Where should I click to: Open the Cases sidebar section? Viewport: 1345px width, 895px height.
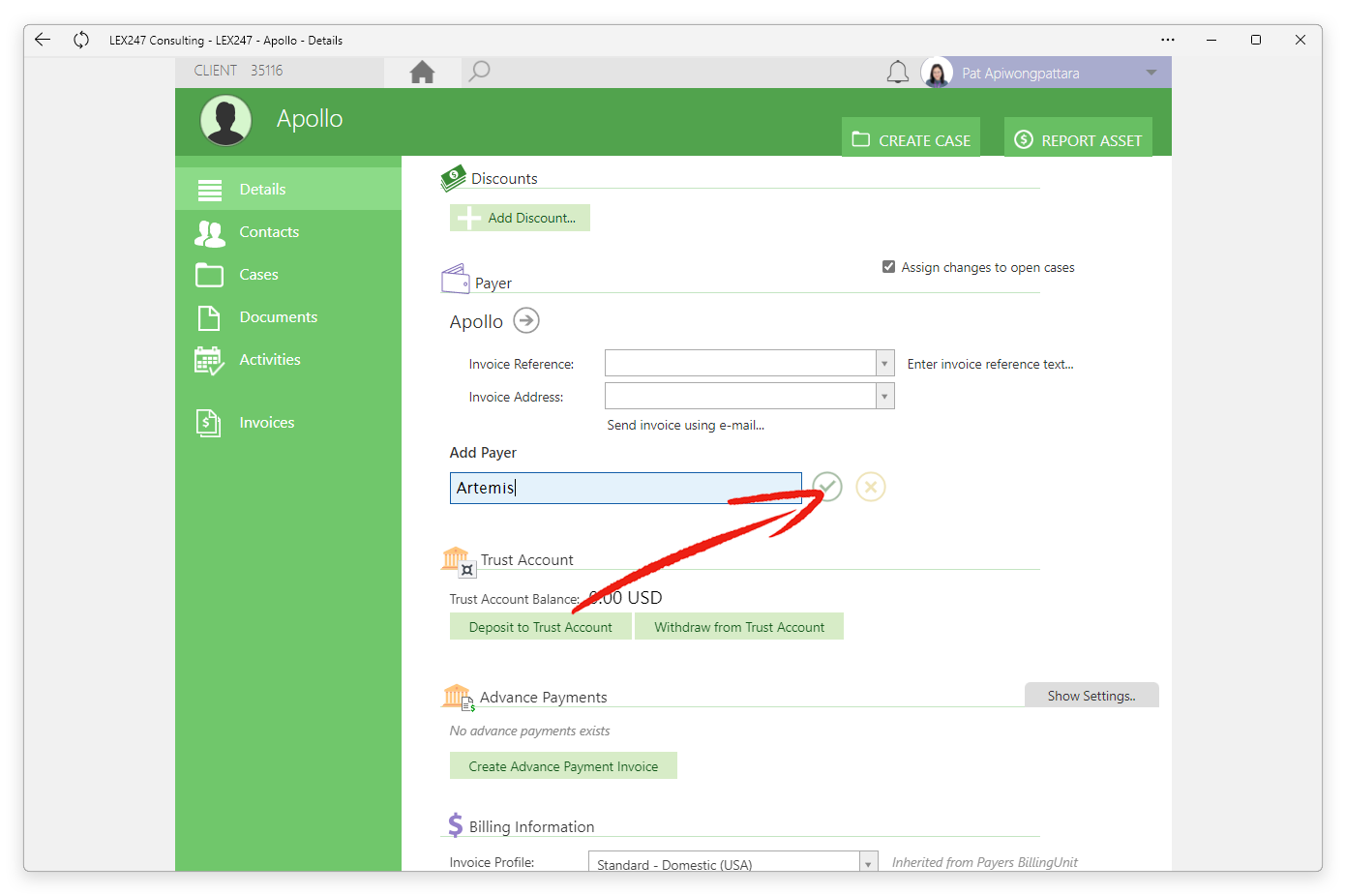pos(288,274)
